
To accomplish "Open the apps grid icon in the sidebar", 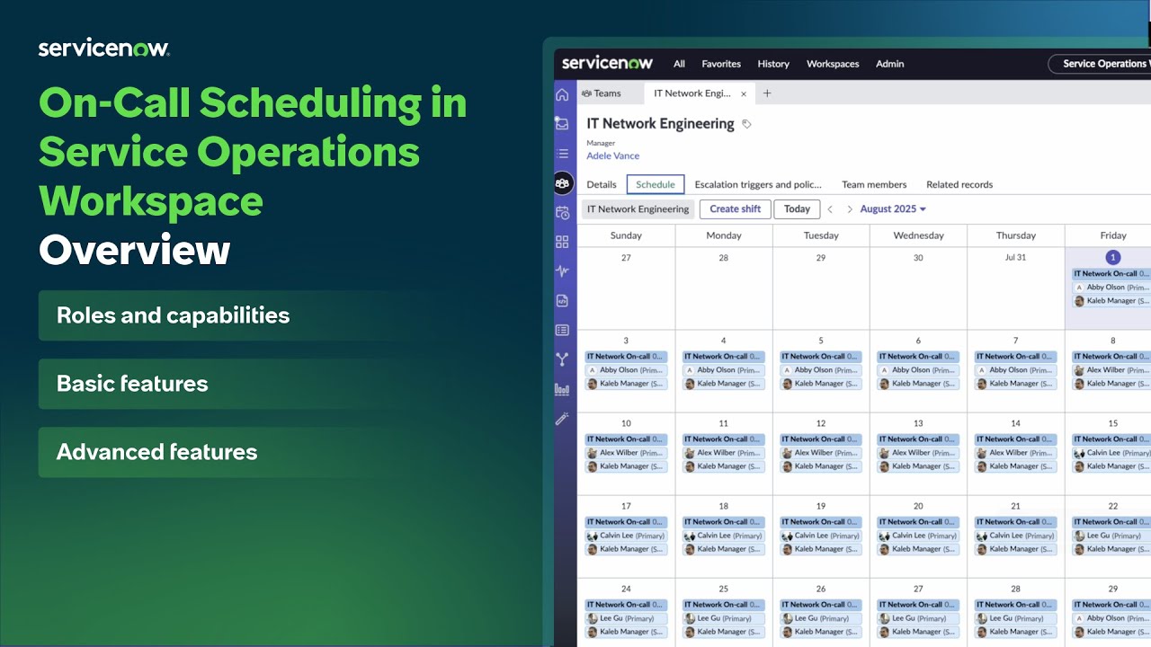I will coord(562,241).
